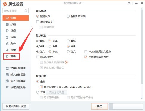Click the vertical scrollbar thumb

pos(142,47)
